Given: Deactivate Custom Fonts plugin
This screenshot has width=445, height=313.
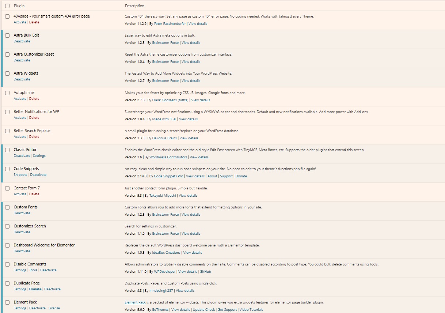Looking at the screenshot, I should click(x=22, y=213).
